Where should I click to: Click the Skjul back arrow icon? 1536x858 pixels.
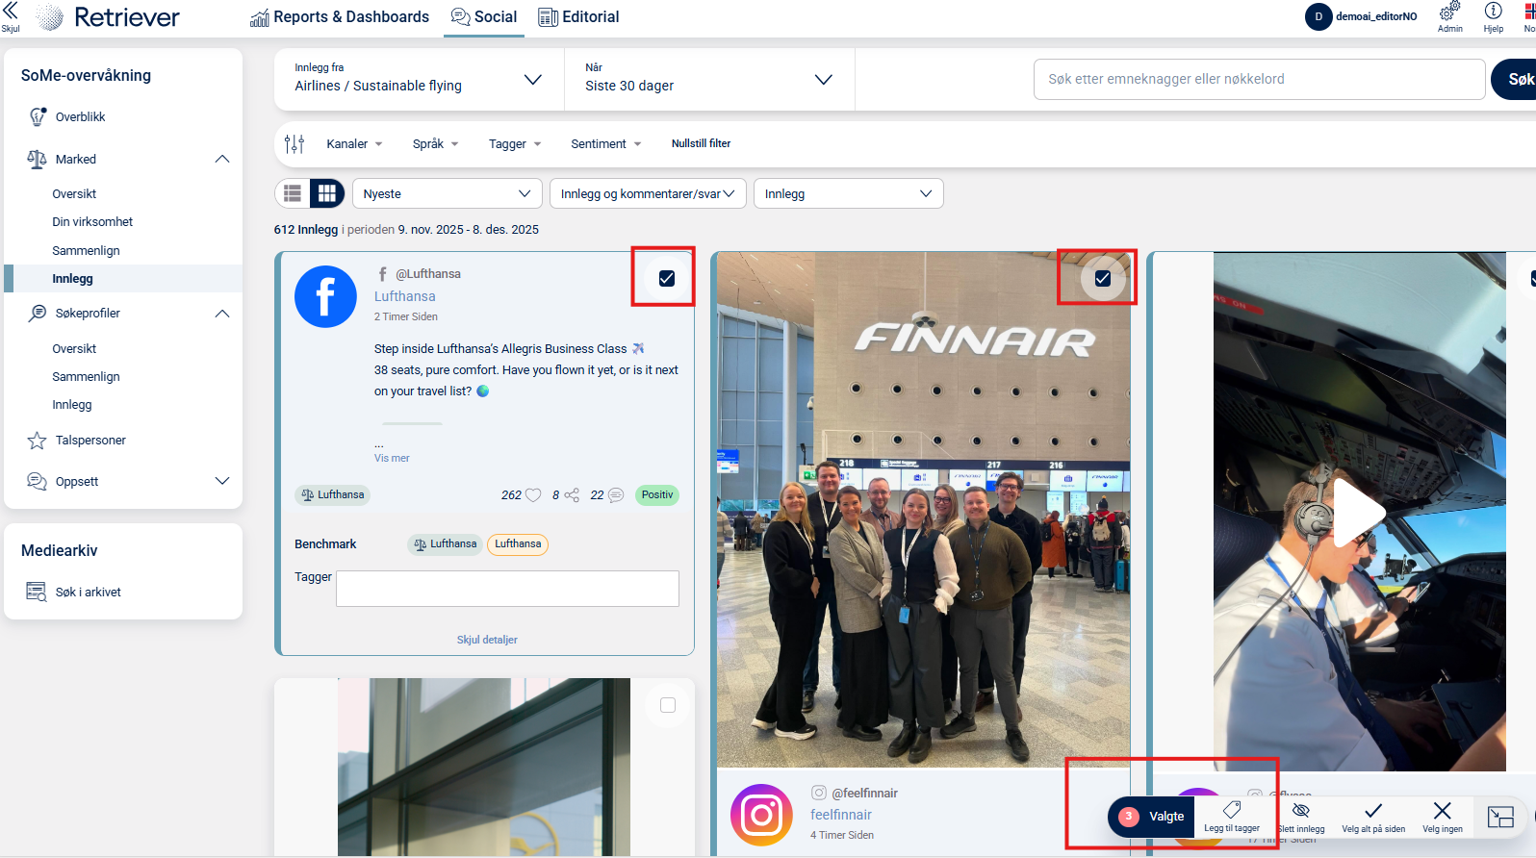[11, 12]
